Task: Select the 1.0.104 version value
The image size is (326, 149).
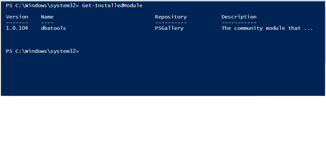Action: (x=17, y=28)
